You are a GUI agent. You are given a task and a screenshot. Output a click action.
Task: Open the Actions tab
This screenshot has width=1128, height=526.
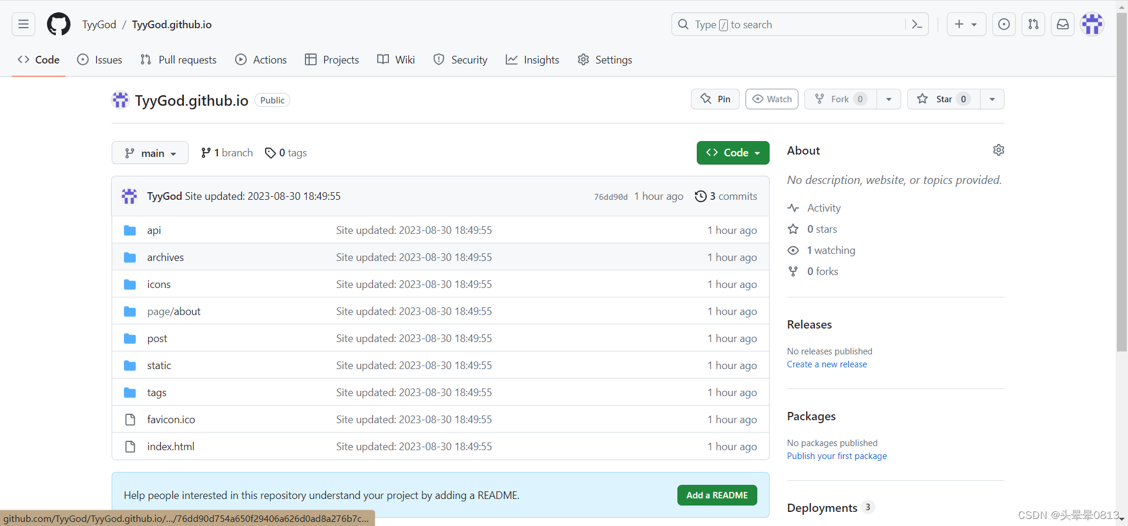261,60
